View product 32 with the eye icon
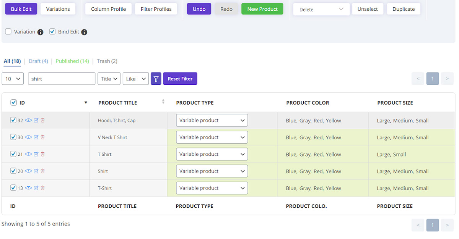459x239 pixels. 28,120
